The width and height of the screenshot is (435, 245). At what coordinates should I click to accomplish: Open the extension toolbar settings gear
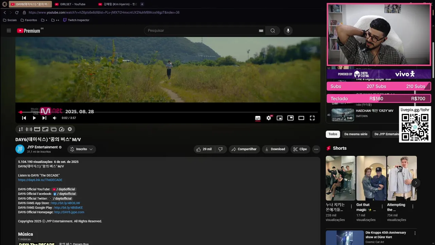click(70, 129)
